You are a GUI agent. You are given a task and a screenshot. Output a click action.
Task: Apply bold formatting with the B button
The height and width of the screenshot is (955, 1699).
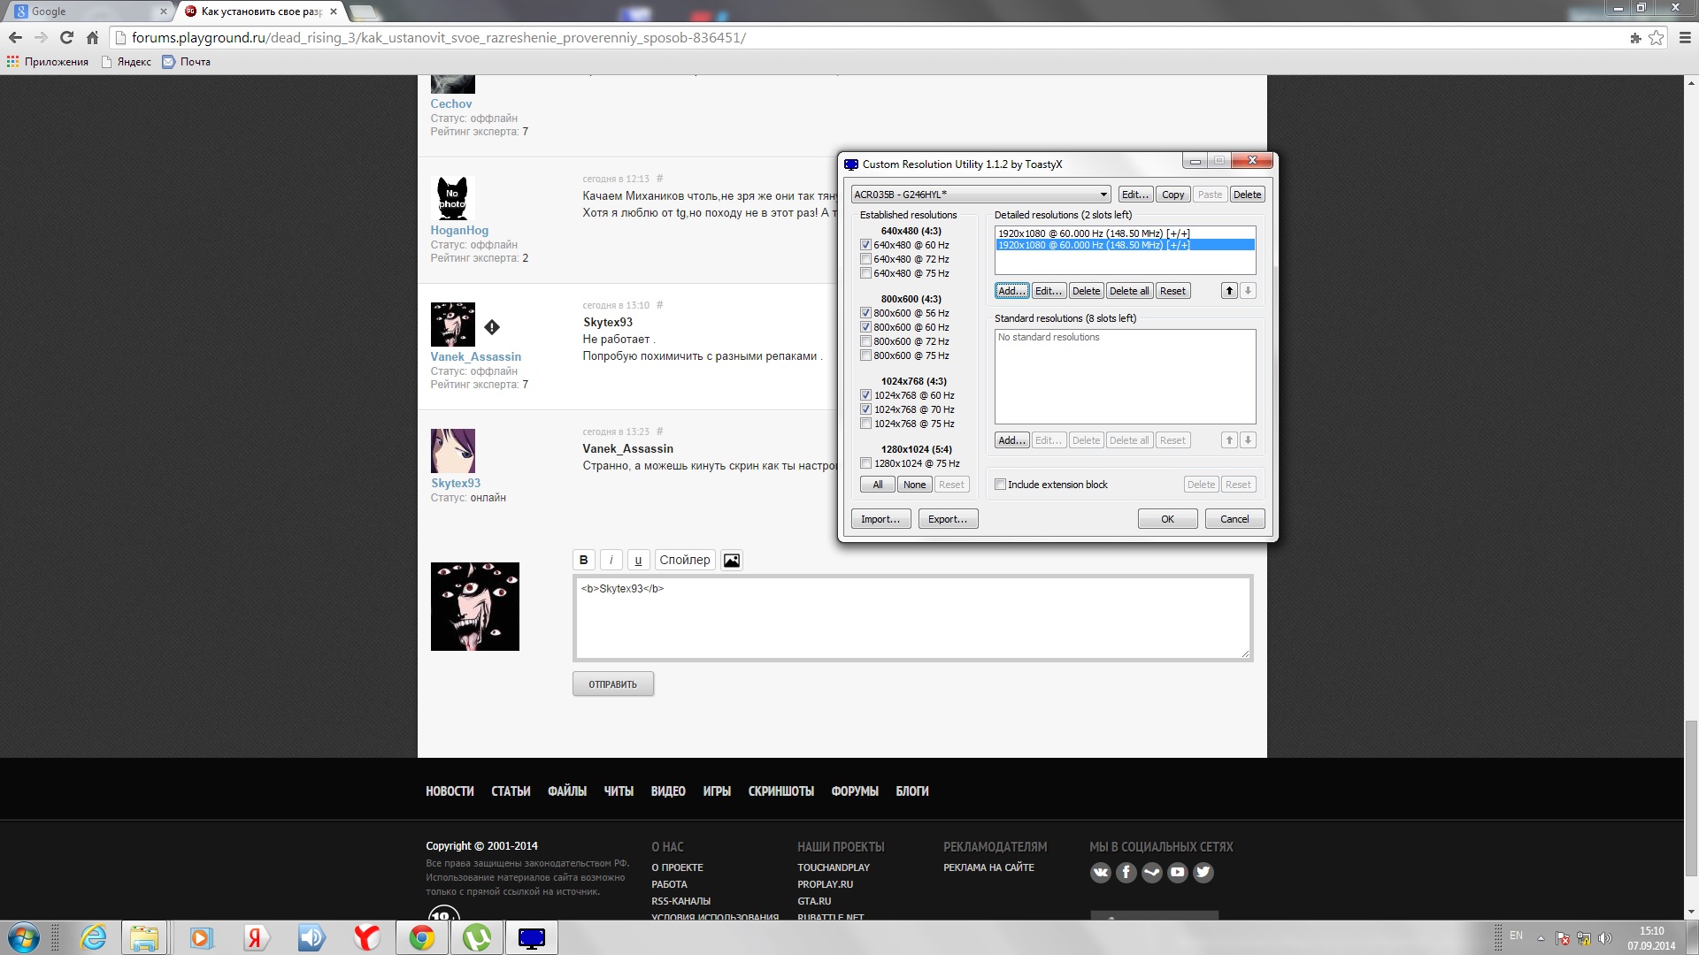(583, 560)
